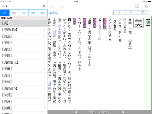
Task: Tap the purple 意味 label
Action: (x=74, y=21)
